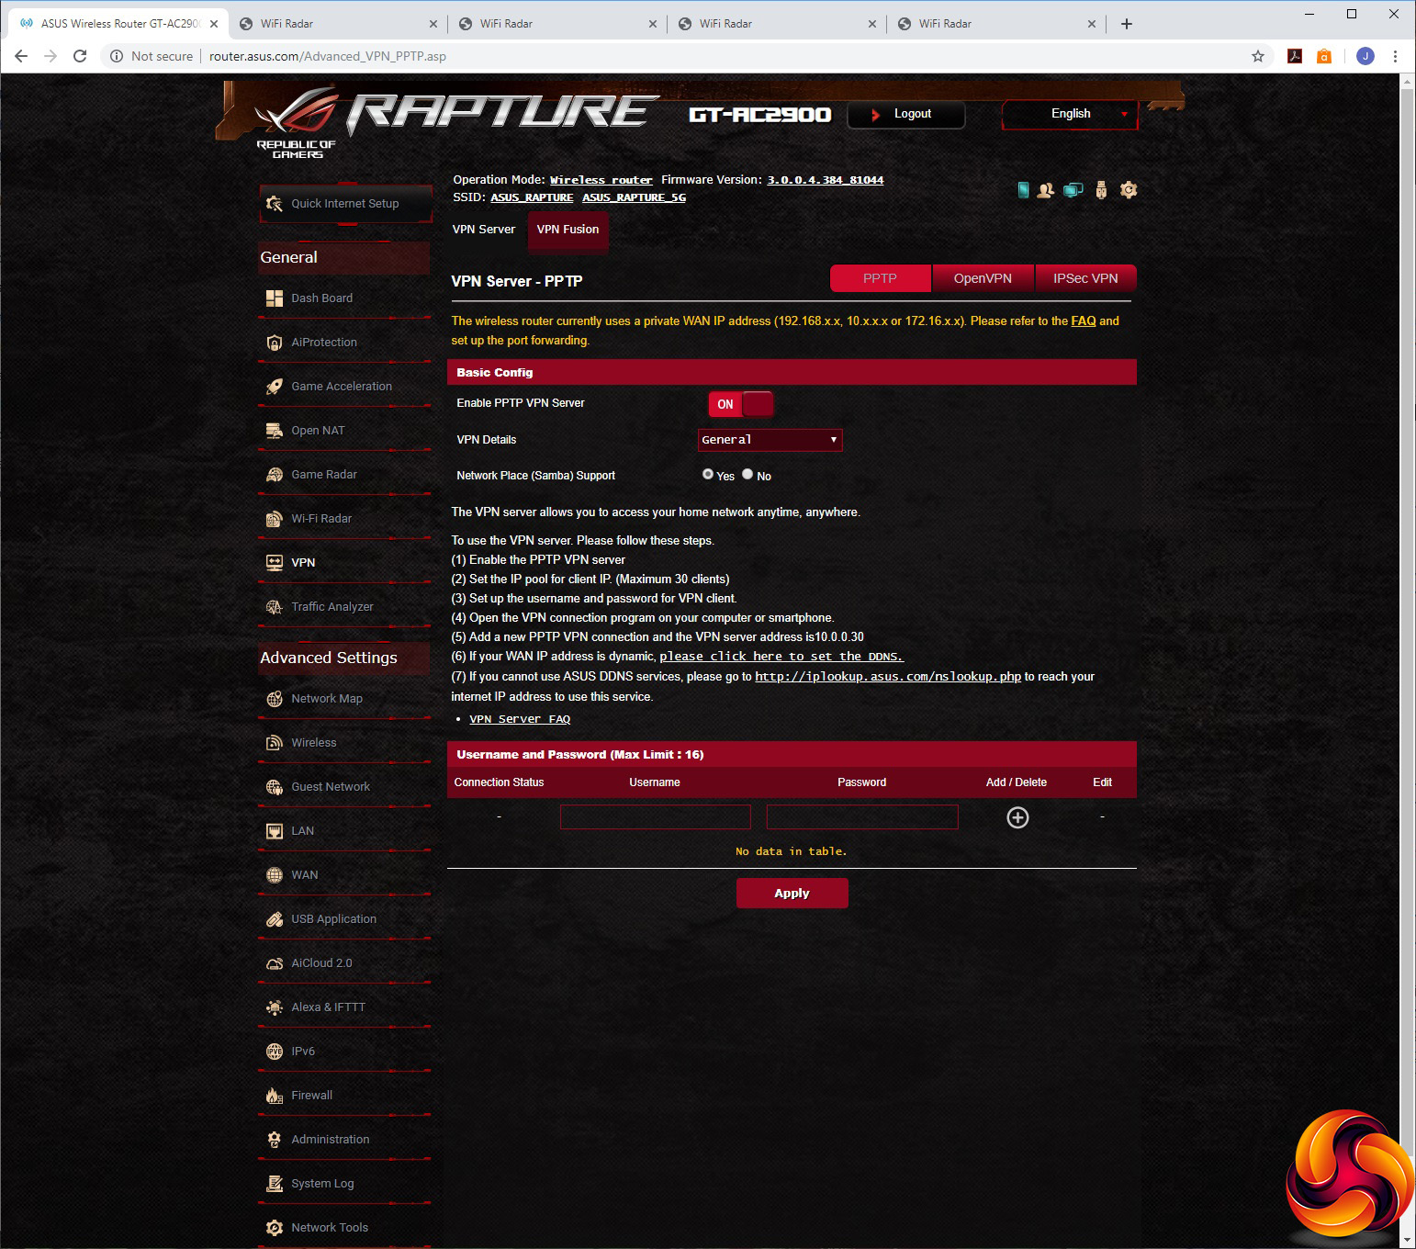
Task: Click the IPv6 icon
Action: [x=274, y=1052]
